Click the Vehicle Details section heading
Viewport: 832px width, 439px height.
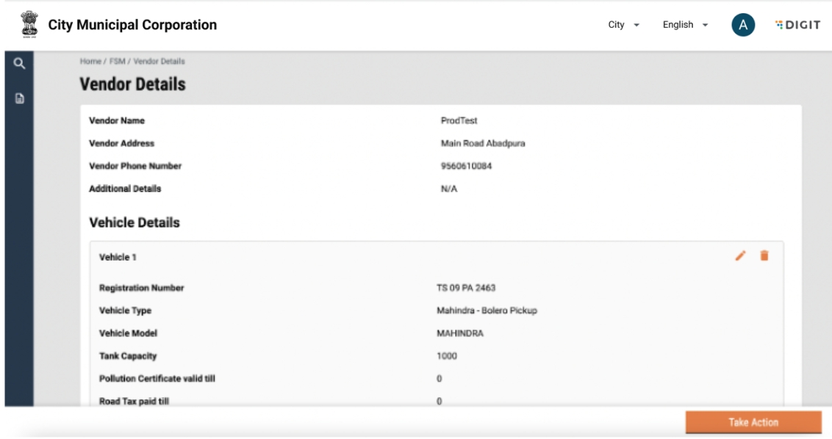click(x=134, y=222)
